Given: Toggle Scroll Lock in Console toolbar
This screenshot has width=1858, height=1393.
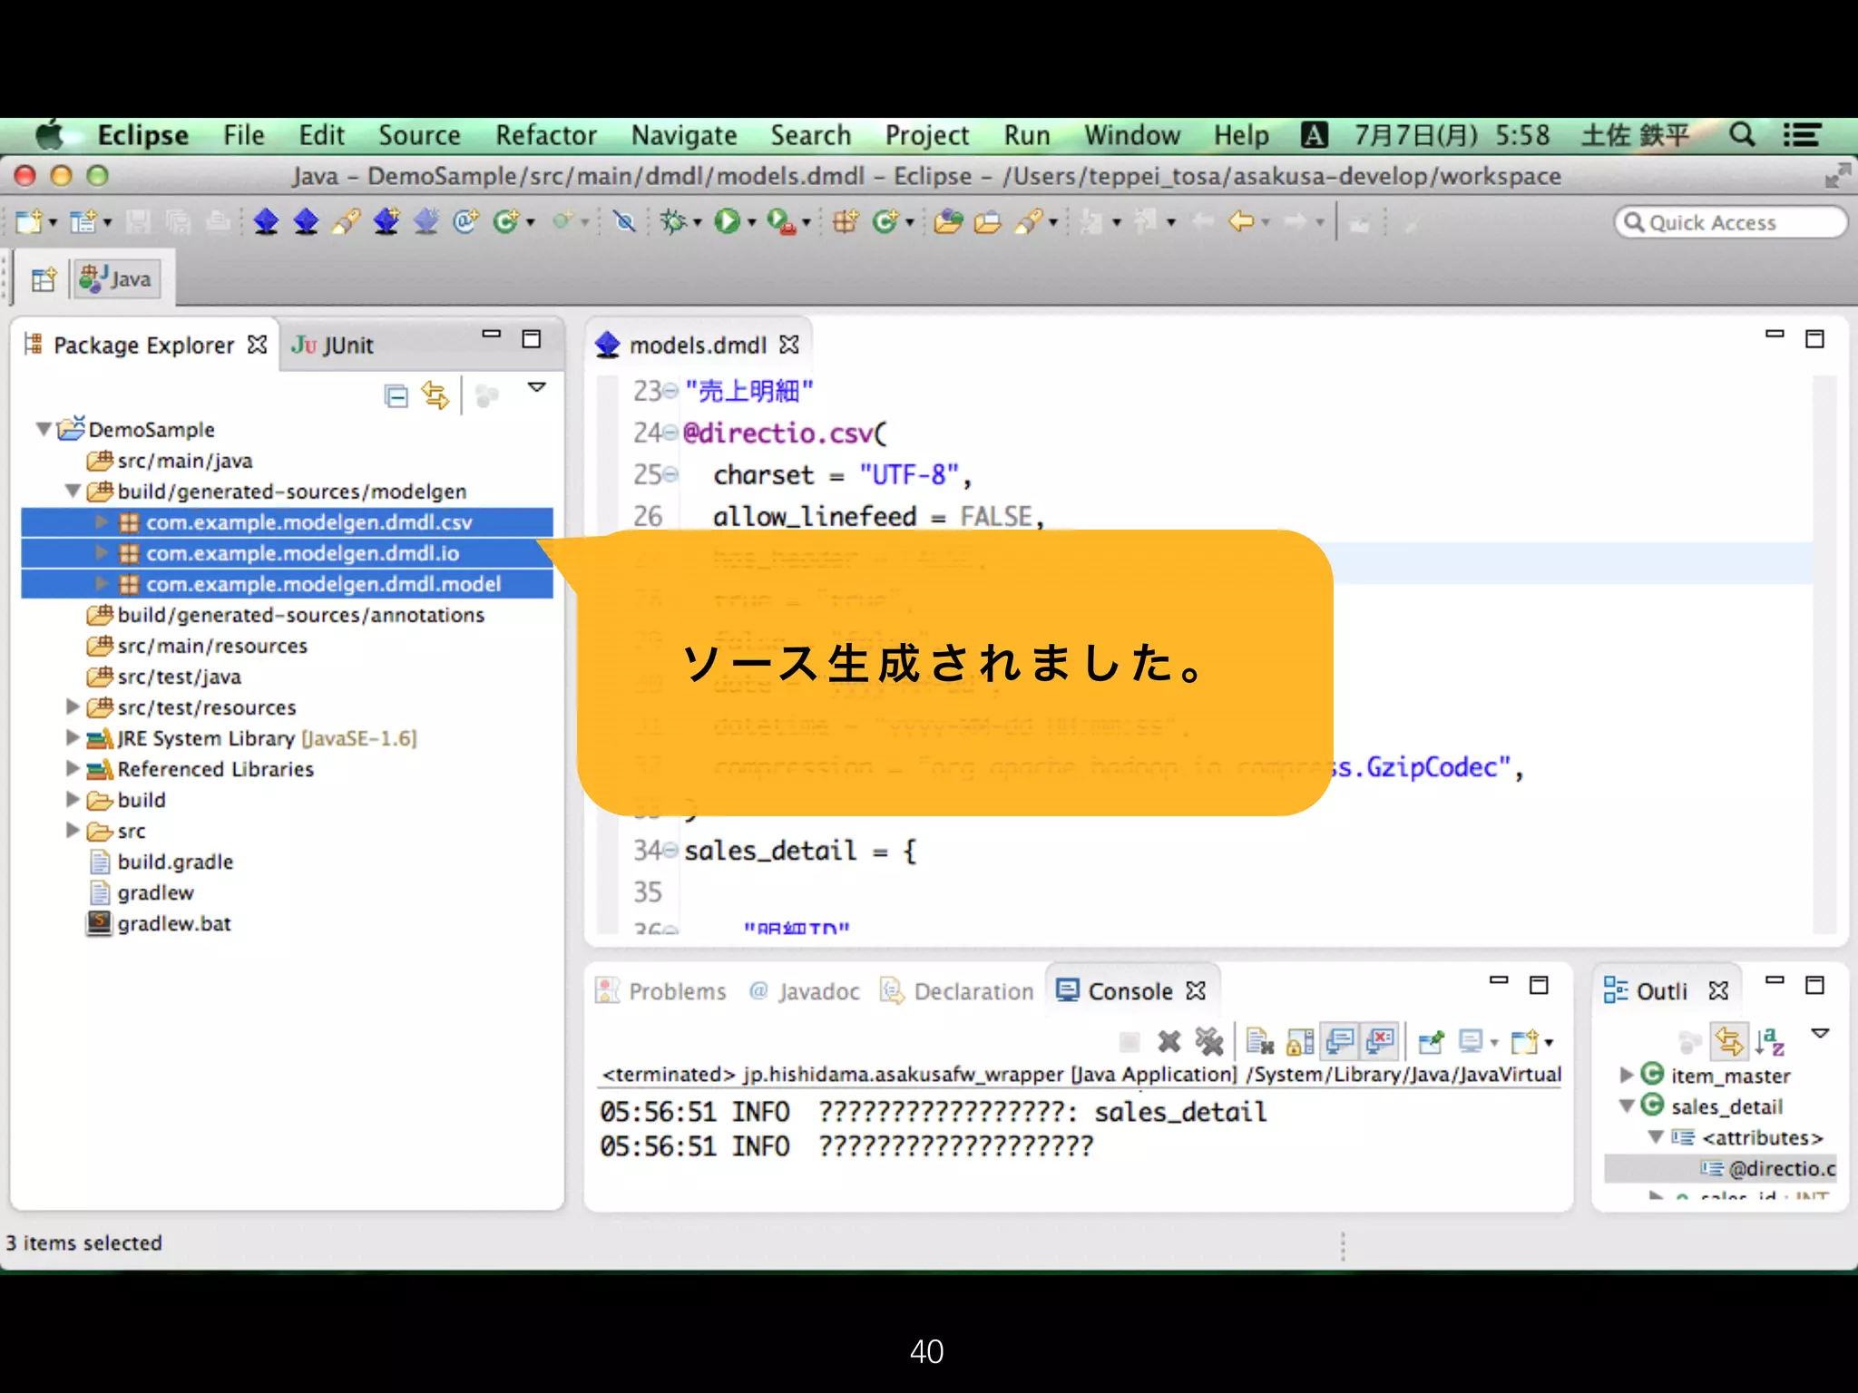Looking at the screenshot, I should pyautogui.click(x=1299, y=1042).
